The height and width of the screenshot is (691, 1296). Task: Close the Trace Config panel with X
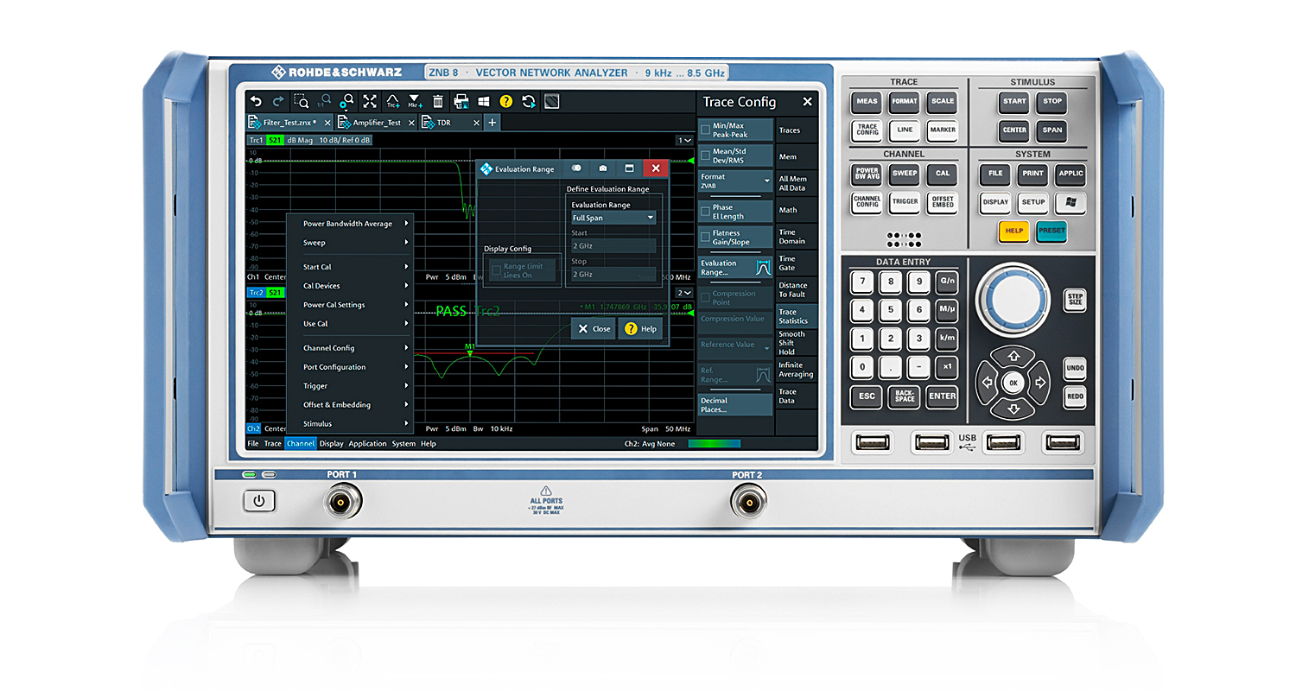(x=807, y=102)
